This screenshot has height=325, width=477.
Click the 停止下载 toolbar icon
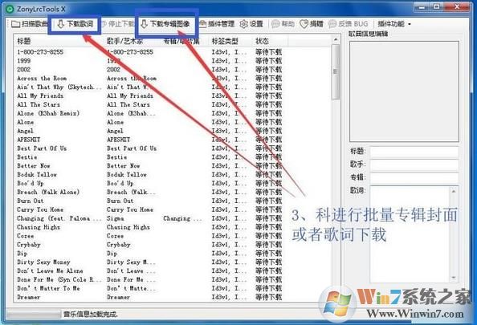(104, 24)
